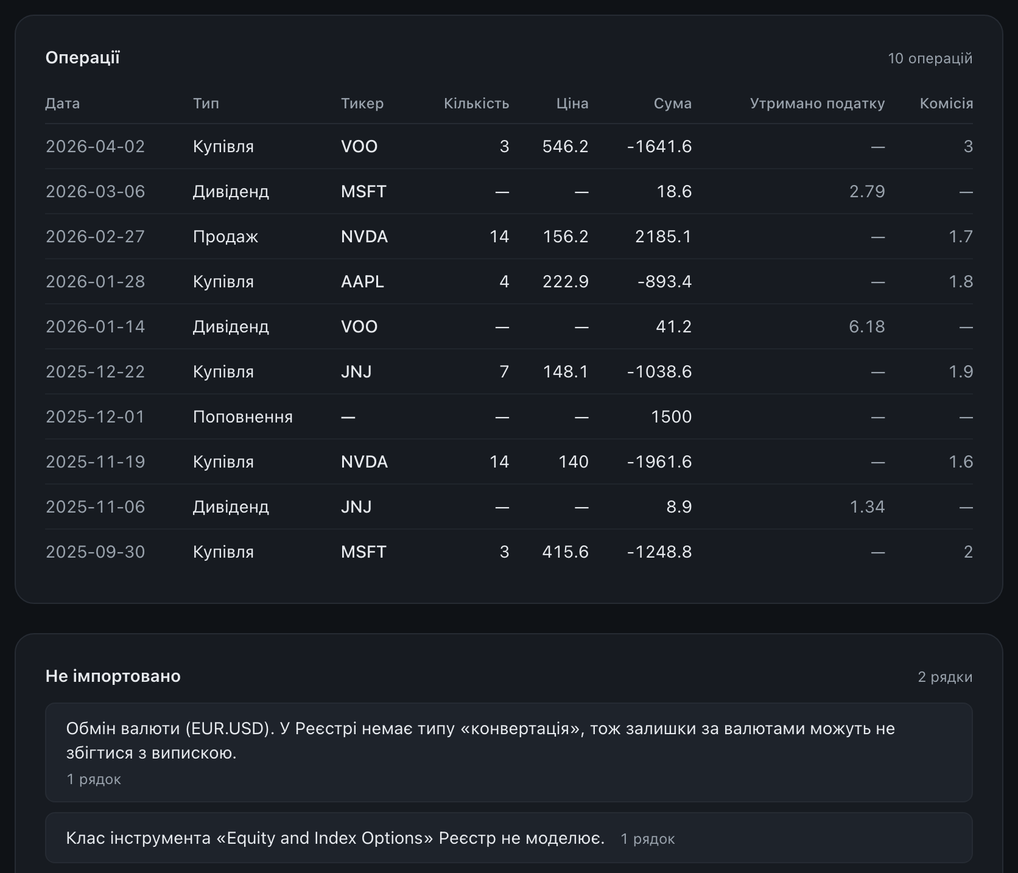
Task: Click withheld tax value 1.34
Action: point(867,507)
